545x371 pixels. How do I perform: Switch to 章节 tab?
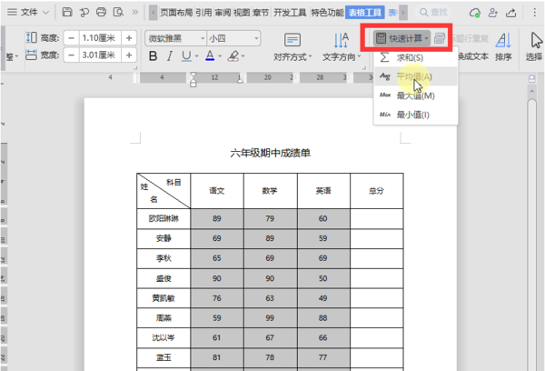(x=261, y=13)
